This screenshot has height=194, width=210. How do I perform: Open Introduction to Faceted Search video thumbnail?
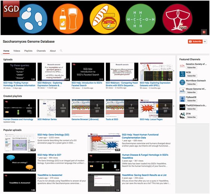(88, 72)
